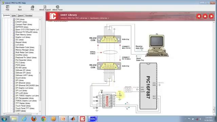Open CANSPI Library topic

[21, 22]
